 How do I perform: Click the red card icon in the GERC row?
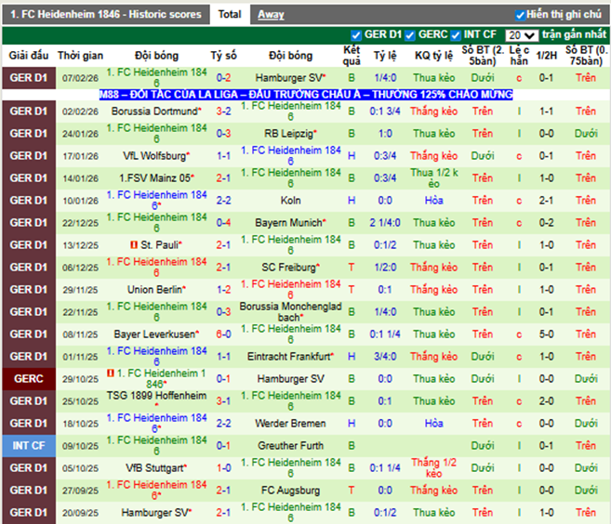coord(111,373)
